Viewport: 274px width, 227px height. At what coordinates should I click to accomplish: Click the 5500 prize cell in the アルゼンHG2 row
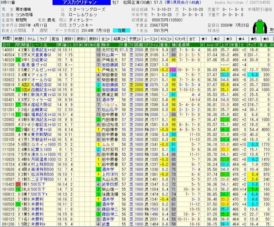coord(265,70)
